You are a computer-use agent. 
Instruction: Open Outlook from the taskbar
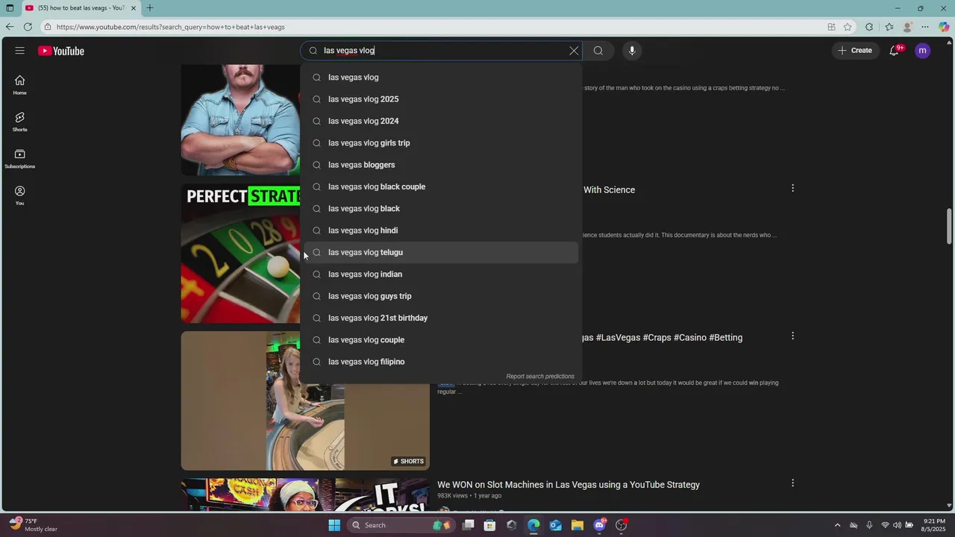click(556, 525)
